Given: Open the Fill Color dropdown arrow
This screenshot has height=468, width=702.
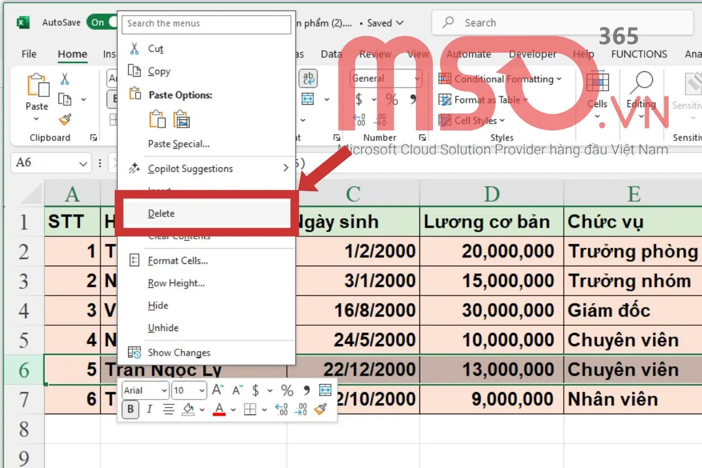Looking at the screenshot, I should point(202,409).
